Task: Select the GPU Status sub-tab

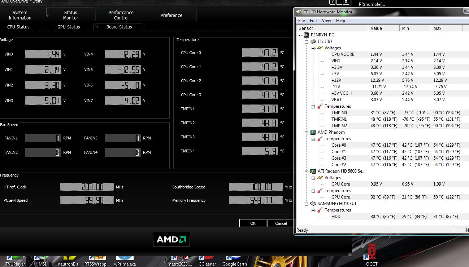Action: 69,27
